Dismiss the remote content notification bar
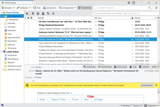 pos(156,85)
